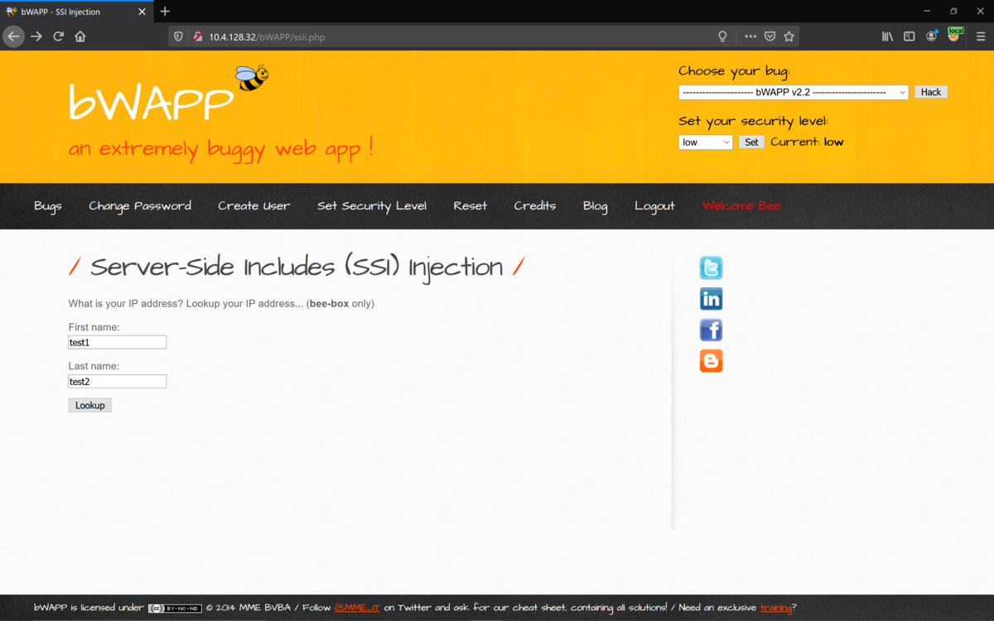
Task: Bookmark this page with the star icon
Action: (x=789, y=36)
